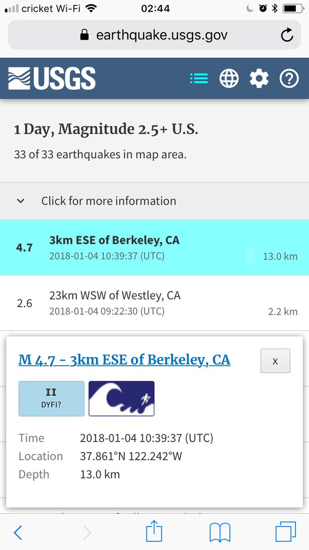Click the tsunami warning icon
Viewport: 309px width, 550px height.
click(121, 398)
